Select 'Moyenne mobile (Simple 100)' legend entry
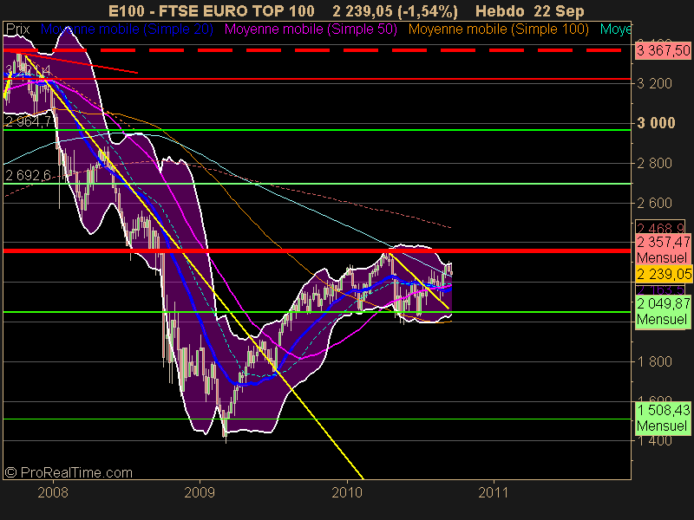Image resolution: width=694 pixels, height=520 pixels. [x=498, y=29]
